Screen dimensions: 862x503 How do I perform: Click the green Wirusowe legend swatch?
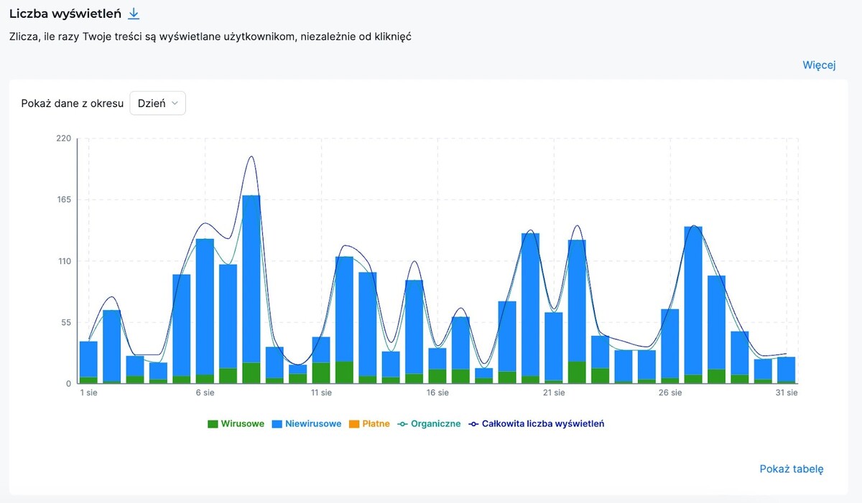point(213,424)
